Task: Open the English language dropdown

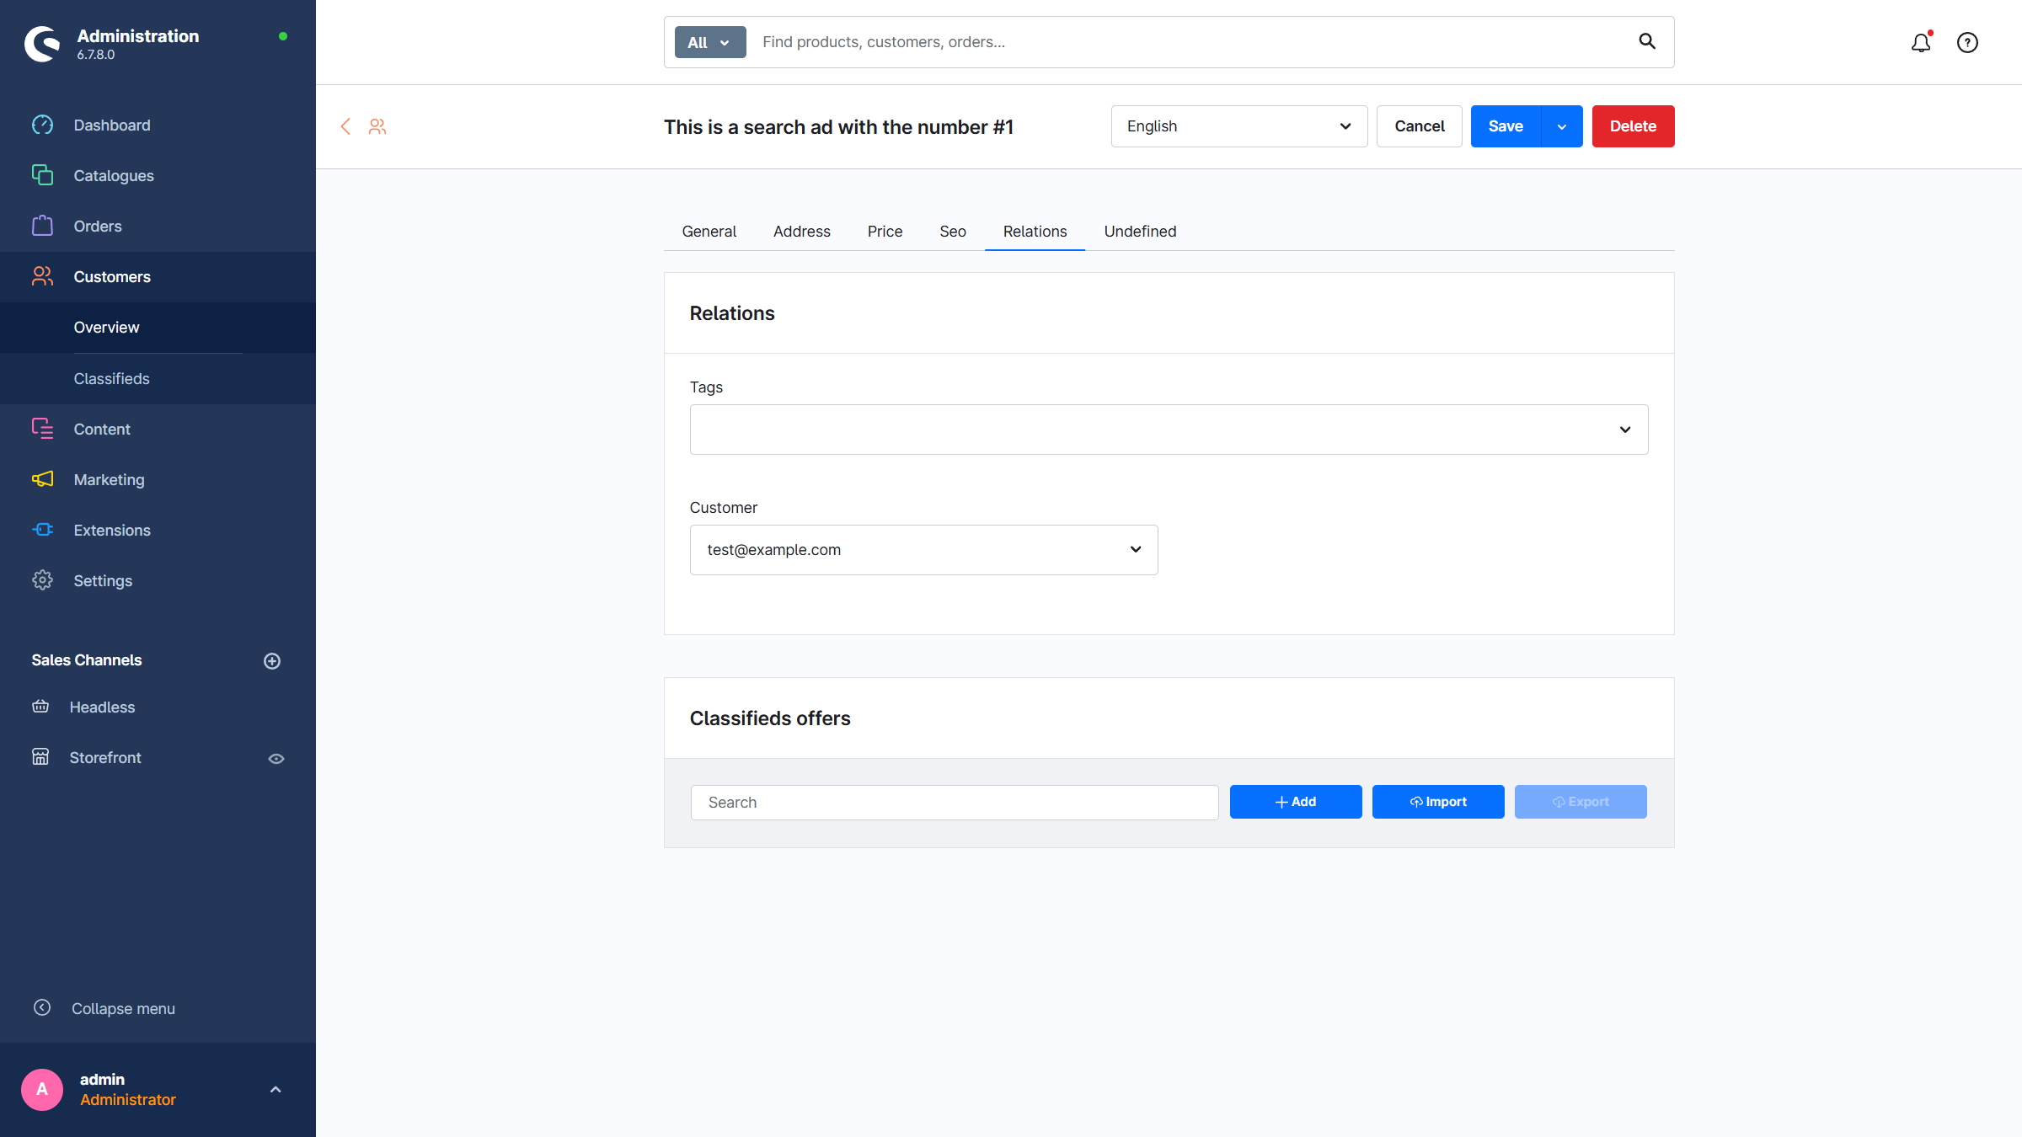Action: [x=1238, y=126]
